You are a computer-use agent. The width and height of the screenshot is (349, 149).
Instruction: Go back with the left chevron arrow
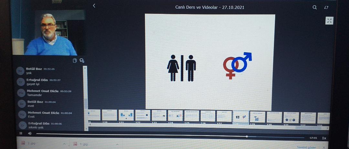[x=94, y=6]
